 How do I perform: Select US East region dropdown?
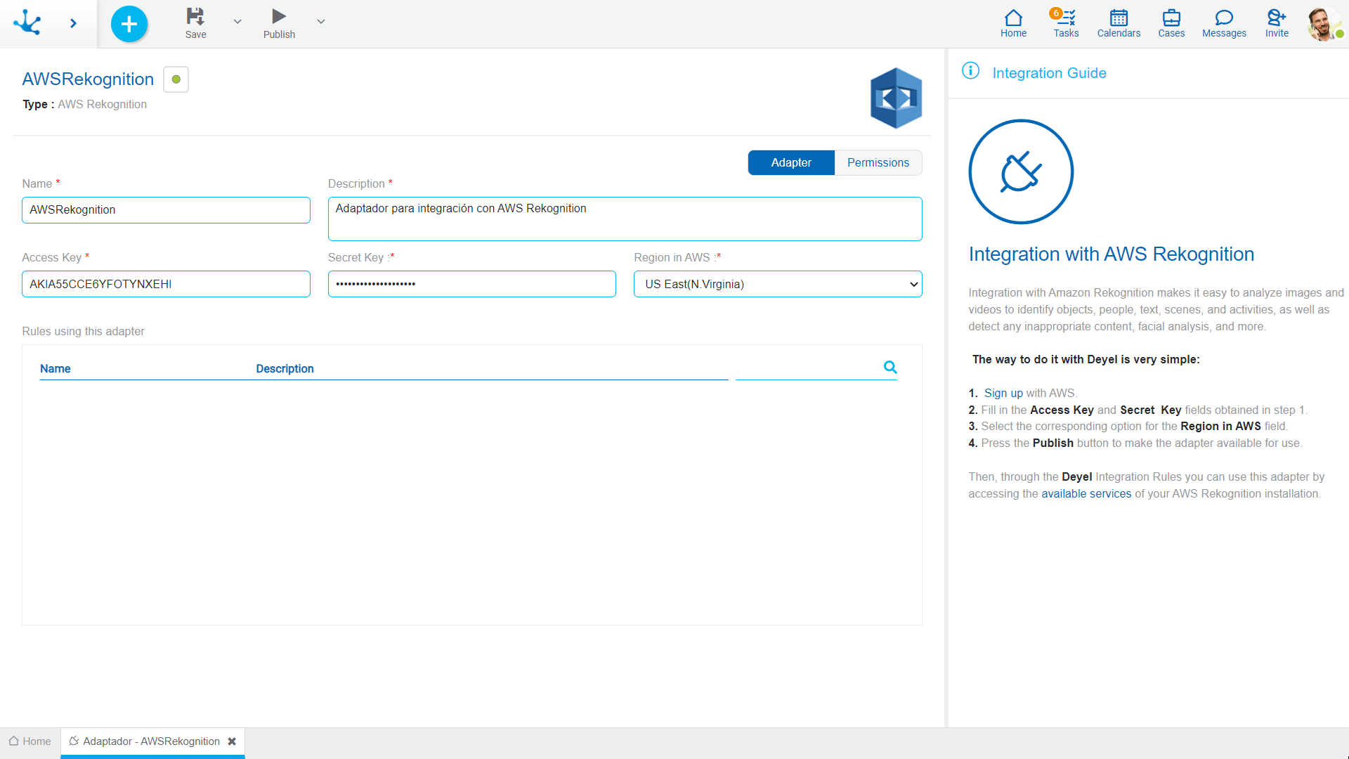776,284
